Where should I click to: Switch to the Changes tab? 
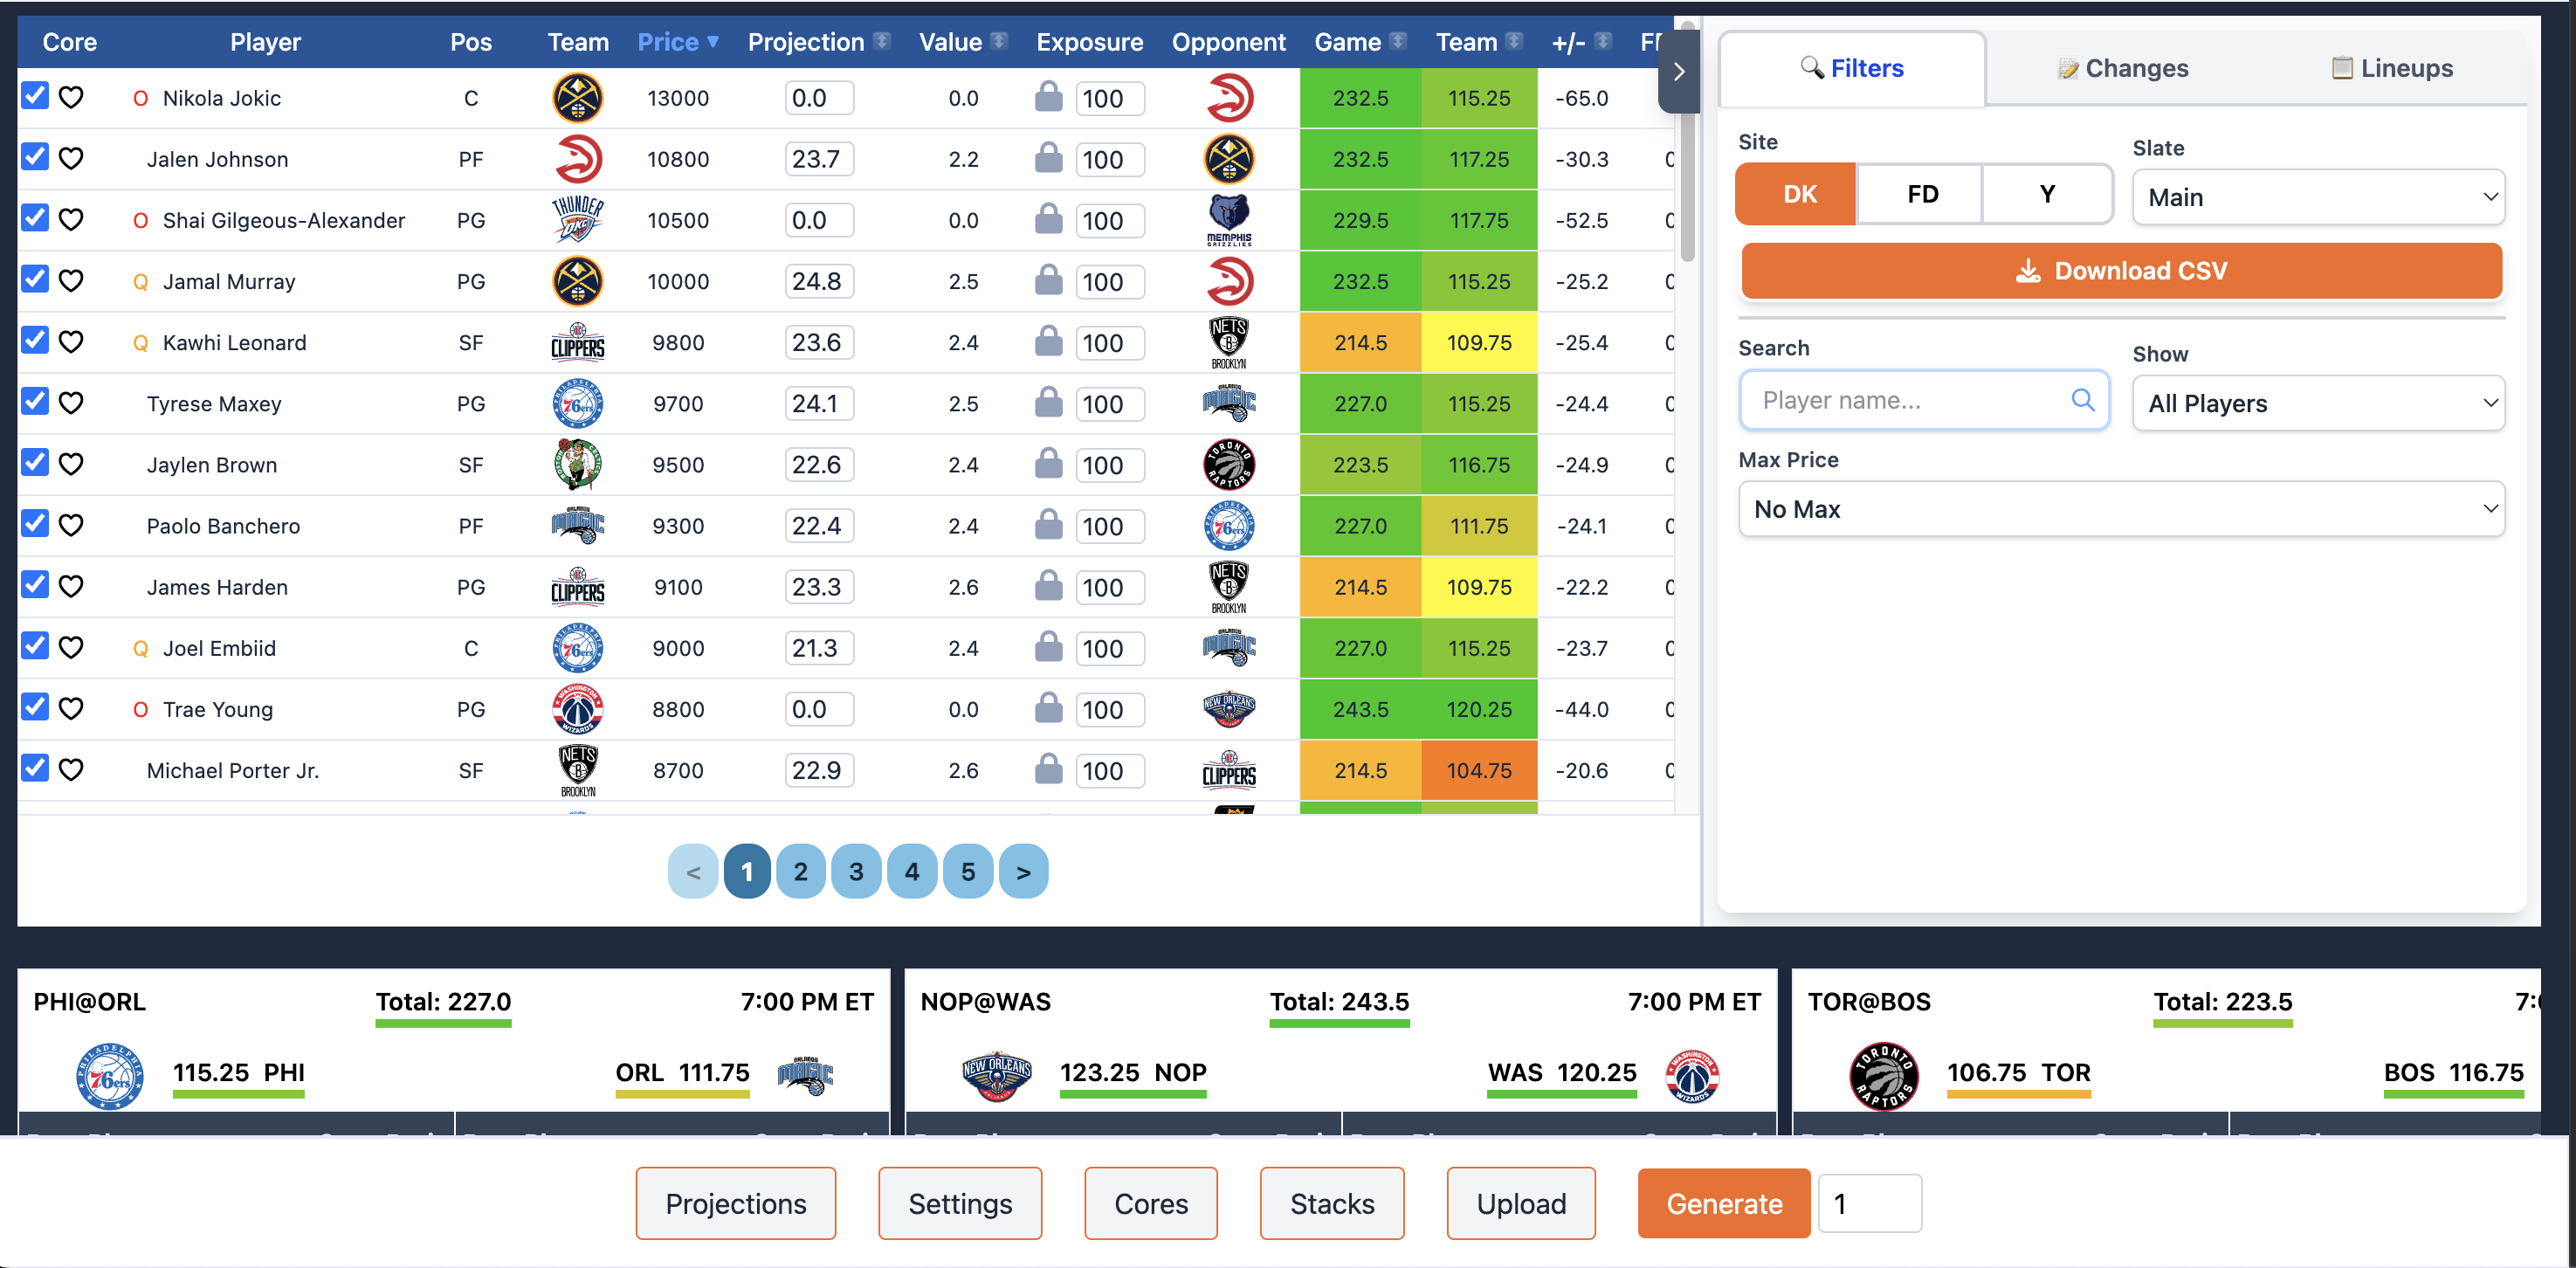pos(2122,68)
